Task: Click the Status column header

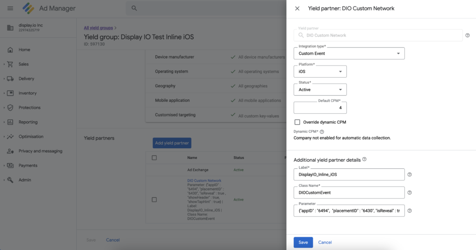Action: click(x=238, y=158)
